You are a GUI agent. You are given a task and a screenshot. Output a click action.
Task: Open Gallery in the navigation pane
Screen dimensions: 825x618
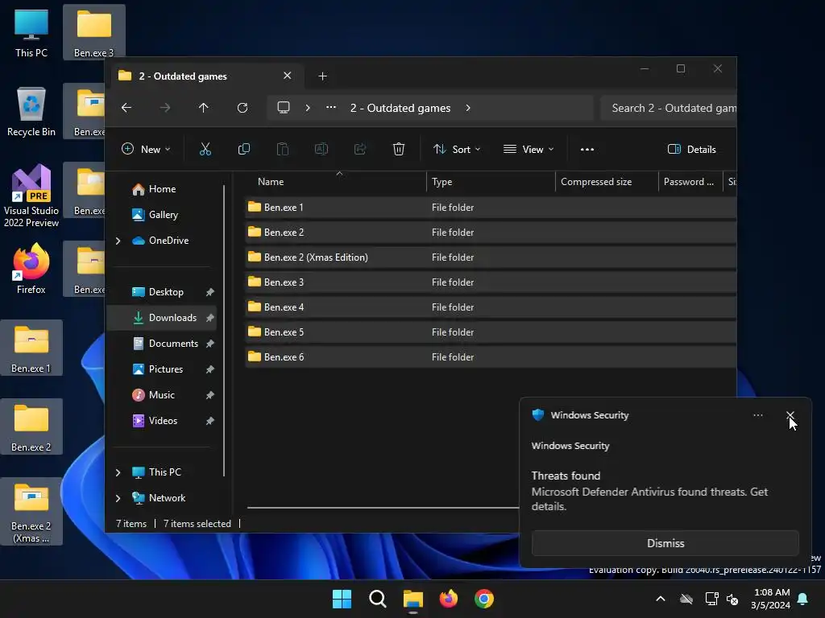pos(163,214)
